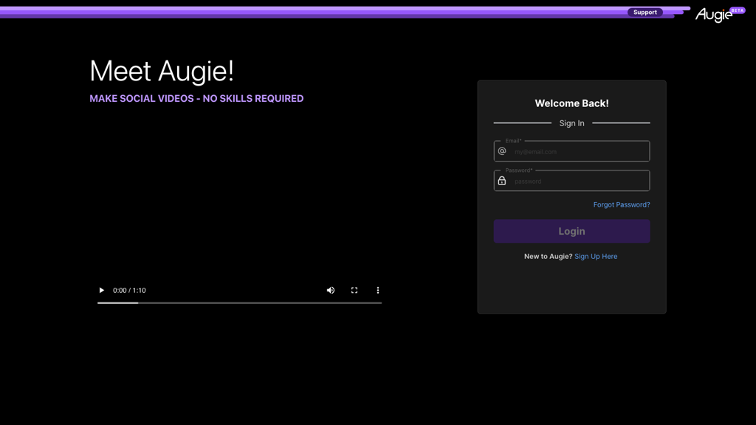Click the @ icon in the email field

pos(503,151)
